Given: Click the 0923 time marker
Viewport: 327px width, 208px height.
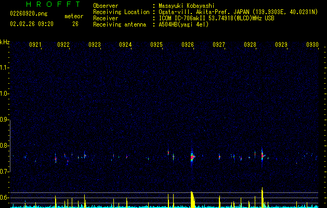Looking at the screenshot, I should point(95,45).
